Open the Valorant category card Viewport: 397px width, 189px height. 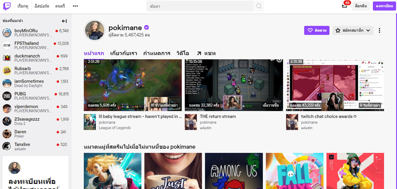tap(355, 171)
